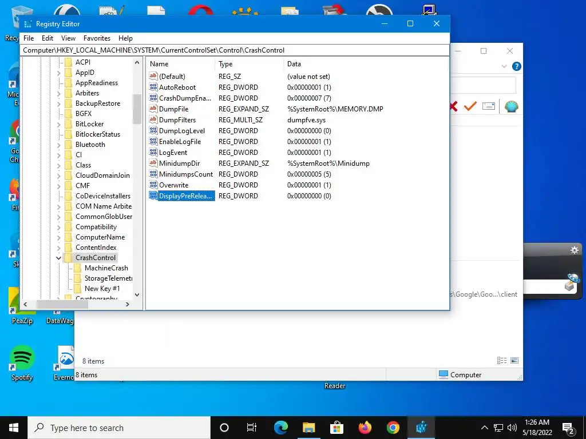The width and height of the screenshot is (586, 439).
Task: Click the orange checkmark icon in background window
Action: click(470, 106)
